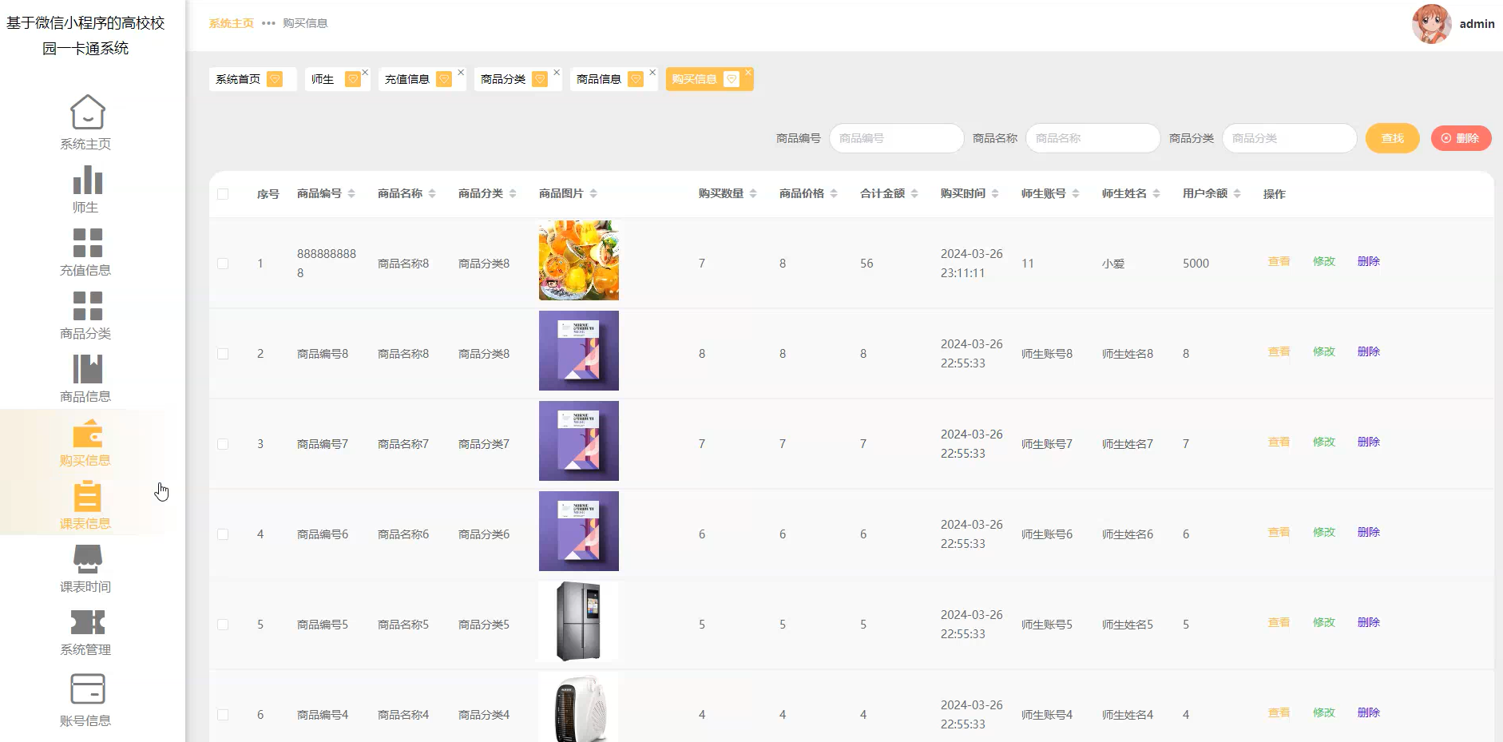Click the 商品分类 tab badge icon
The image size is (1503, 742).
pos(540,79)
